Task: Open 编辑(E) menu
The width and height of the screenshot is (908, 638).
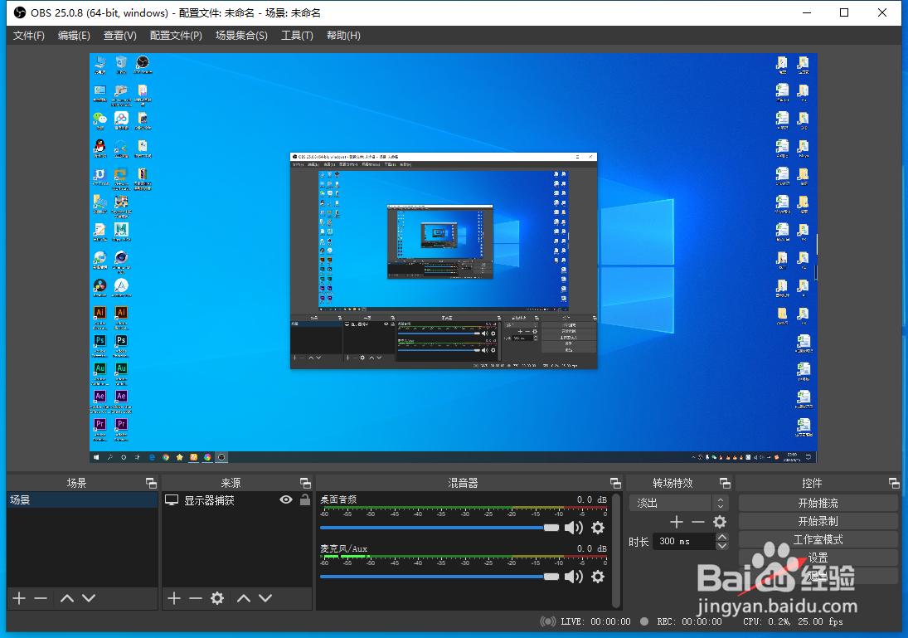Action: point(74,36)
